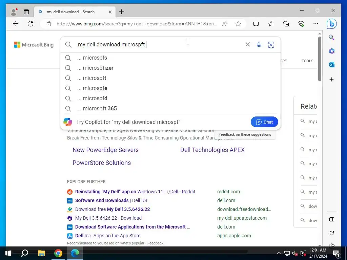Open 'Download free My Dell 3.5.6426.22'

tap(113, 209)
